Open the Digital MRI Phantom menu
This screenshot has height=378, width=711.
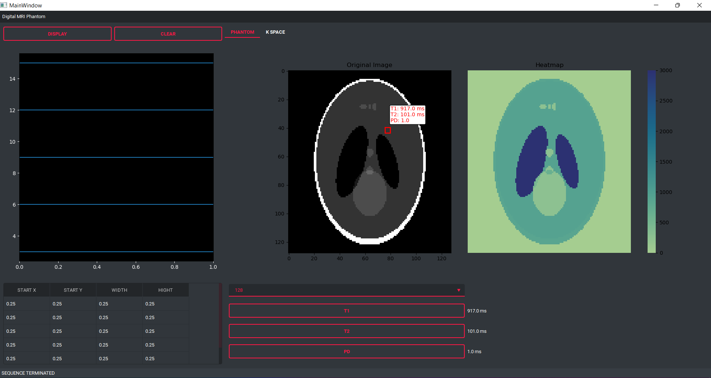pos(23,17)
